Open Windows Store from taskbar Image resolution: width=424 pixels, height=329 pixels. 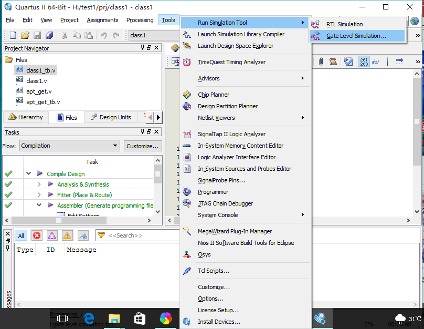[140, 318]
